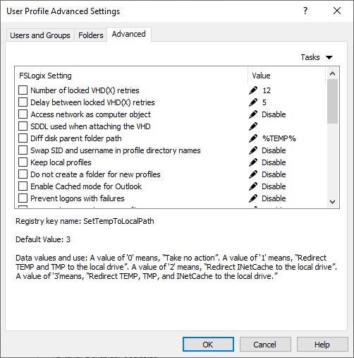Edit Enable Cached mode for Outlook value
This screenshot has width=354, height=358.
(x=253, y=186)
